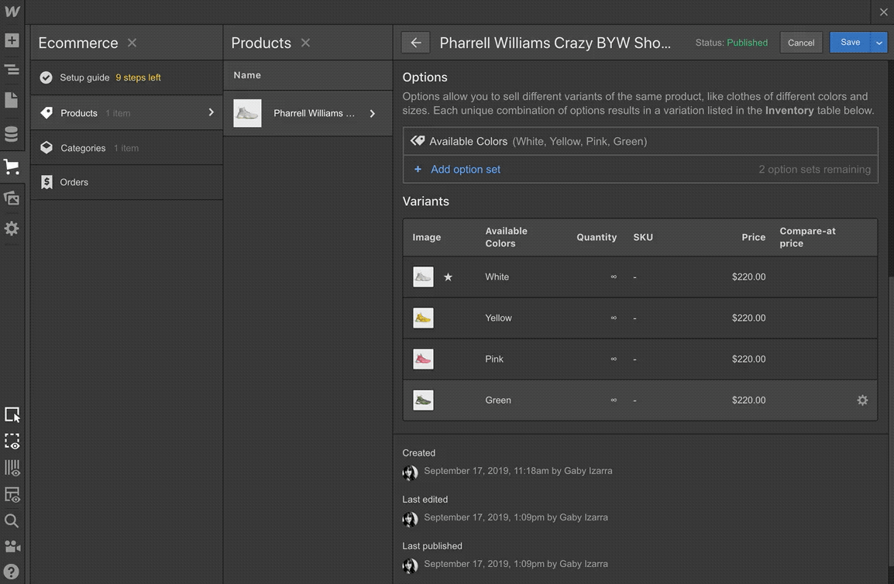Click the default star on White variant
This screenshot has height=584, width=894.
coord(448,277)
